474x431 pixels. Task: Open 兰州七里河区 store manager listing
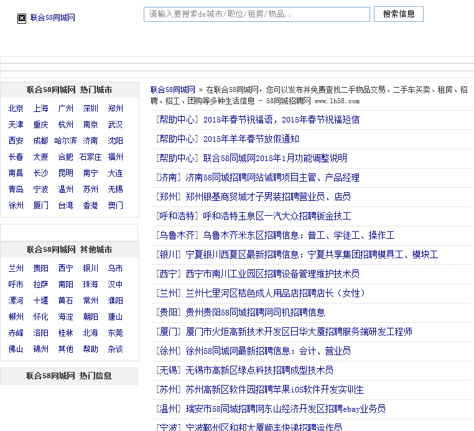pyautogui.click(x=275, y=294)
